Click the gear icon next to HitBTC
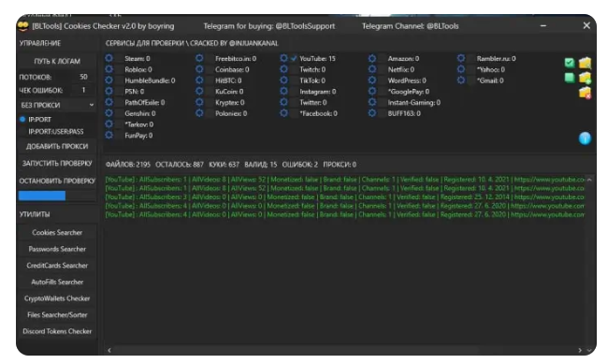The height and width of the screenshot is (364, 608). pyautogui.click(x=199, y=80)
